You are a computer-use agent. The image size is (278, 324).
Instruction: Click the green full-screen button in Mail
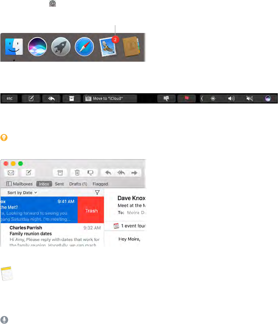click(x=21, y=164)
